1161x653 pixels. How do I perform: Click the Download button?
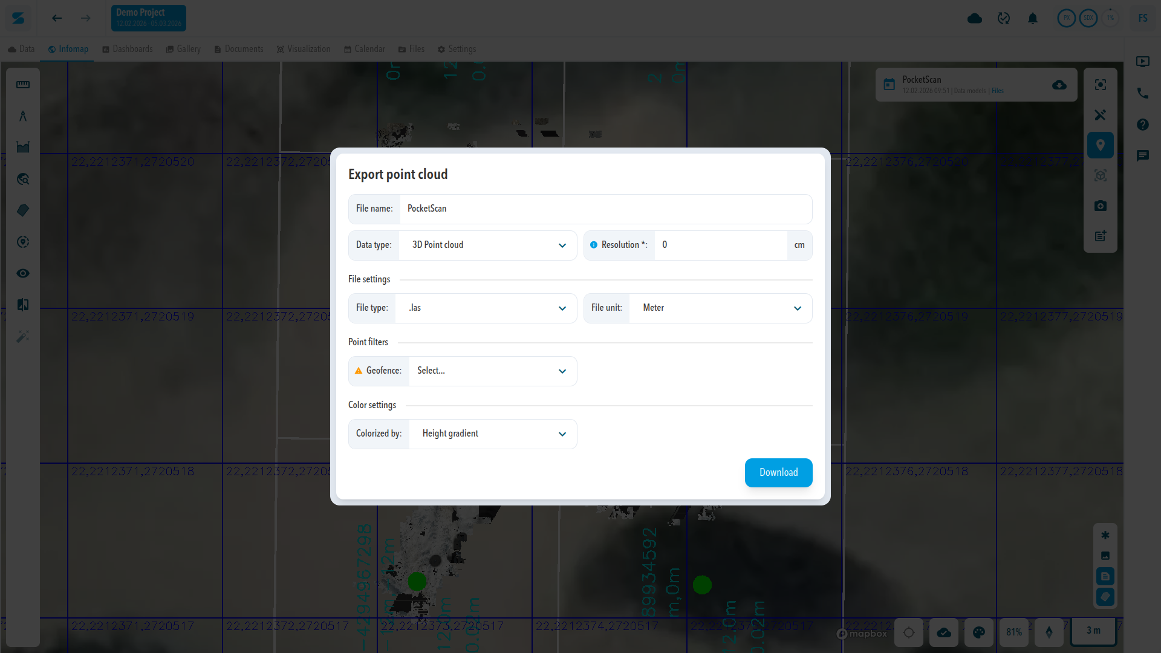[779, 472]
